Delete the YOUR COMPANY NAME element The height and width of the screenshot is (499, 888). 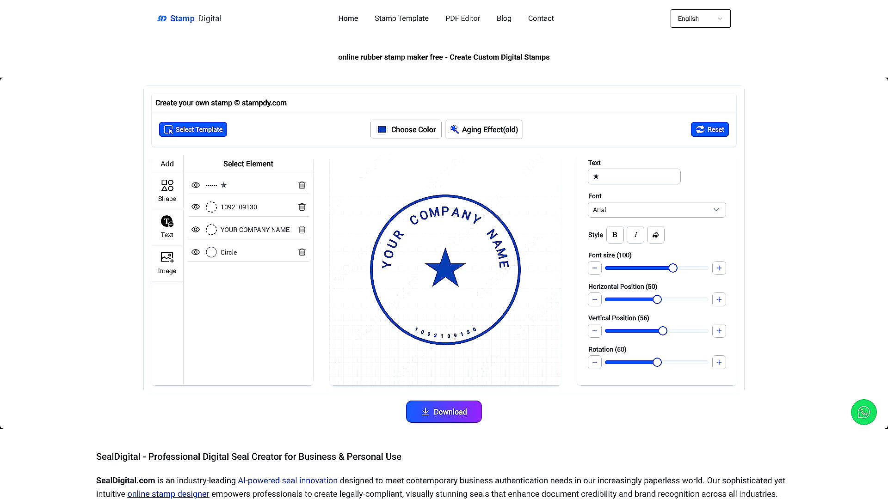pos(302,230)
